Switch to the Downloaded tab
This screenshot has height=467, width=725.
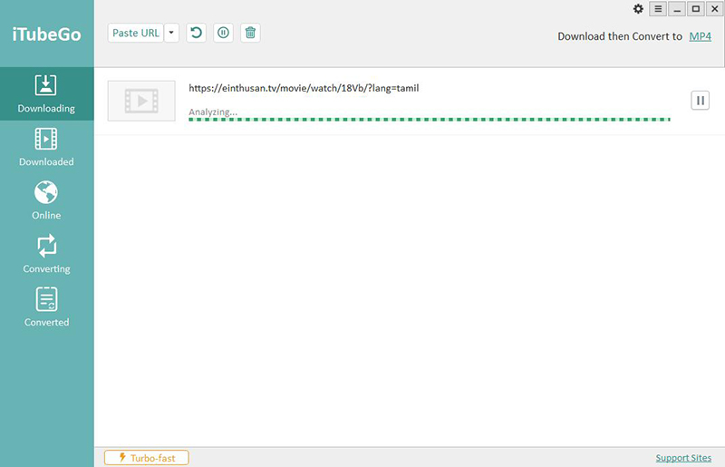pyautogui.click(x=47, y=147)
